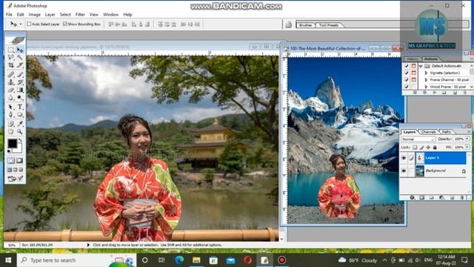Click the background color white swatch

tap(19, 149)
